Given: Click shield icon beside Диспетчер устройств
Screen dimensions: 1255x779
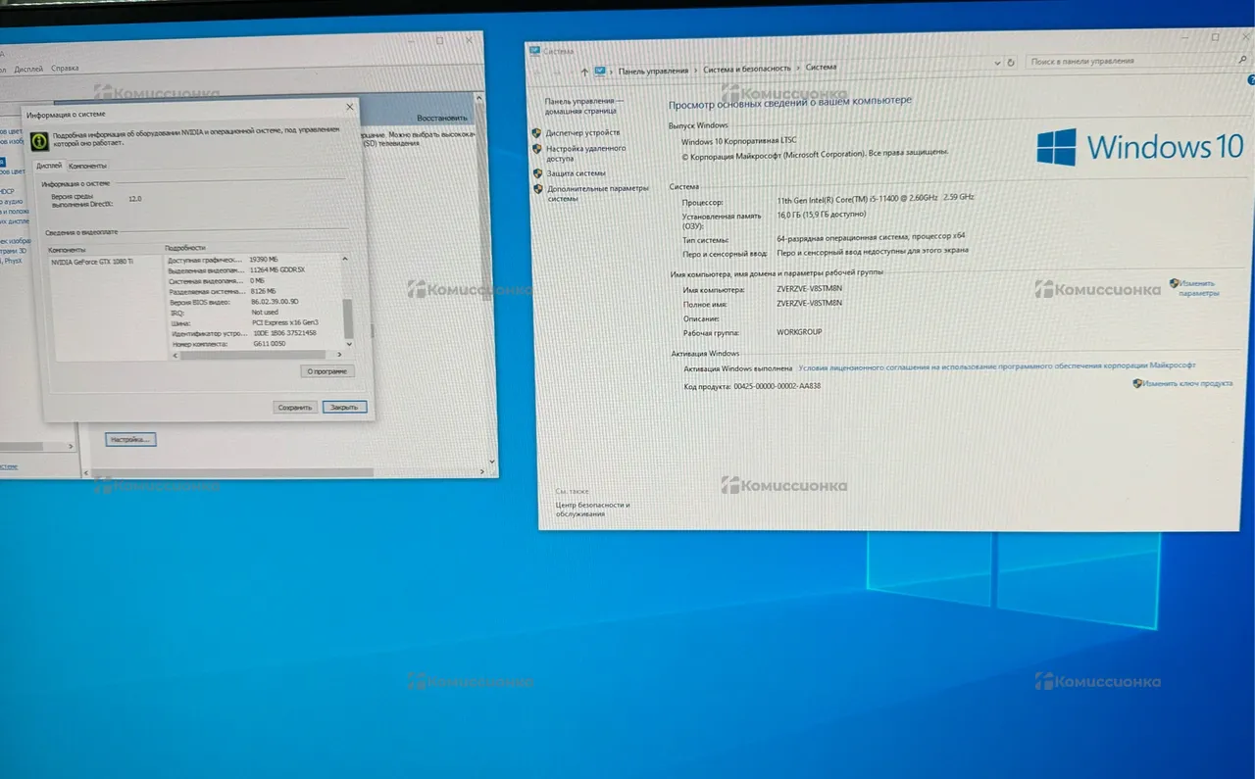Looking at the screenshot, I should 537,132.
